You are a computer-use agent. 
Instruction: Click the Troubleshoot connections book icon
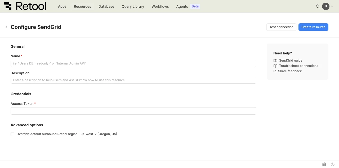click(x=275, y=66)
